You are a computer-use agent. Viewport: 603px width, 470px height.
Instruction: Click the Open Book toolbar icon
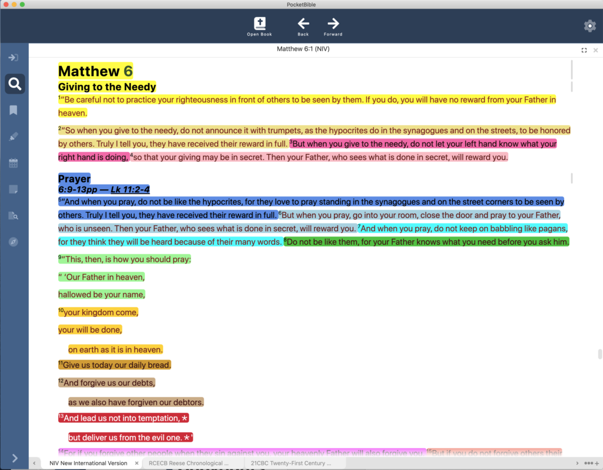(x=260, y=26)
